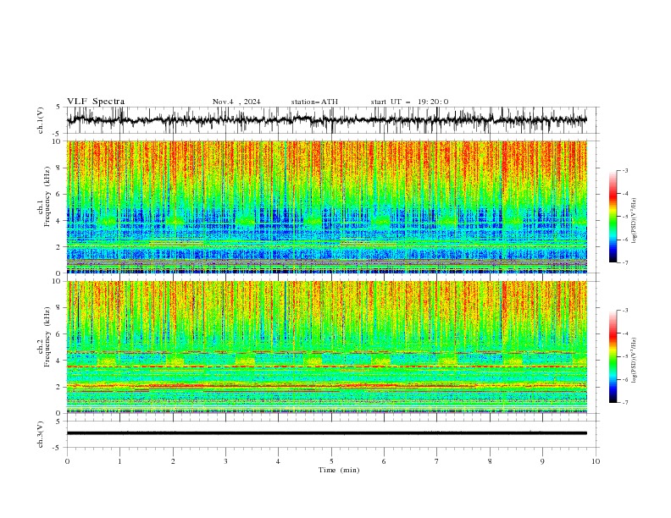Click the 2 kHz tick on ch.1 spectrogram axis
This screenshot has width=671, height=518.
pos(59,247)
